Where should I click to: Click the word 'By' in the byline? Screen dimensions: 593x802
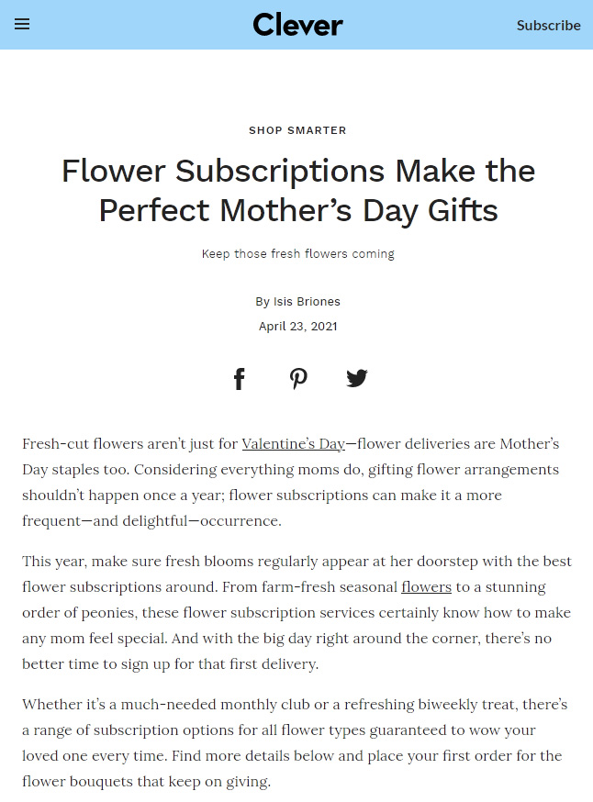(x=263, y=302)
